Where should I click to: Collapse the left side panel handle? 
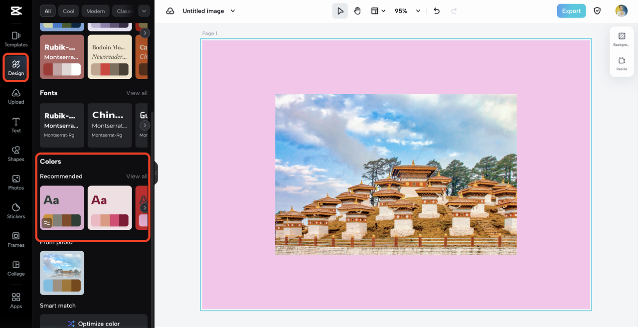coord(156,173)
